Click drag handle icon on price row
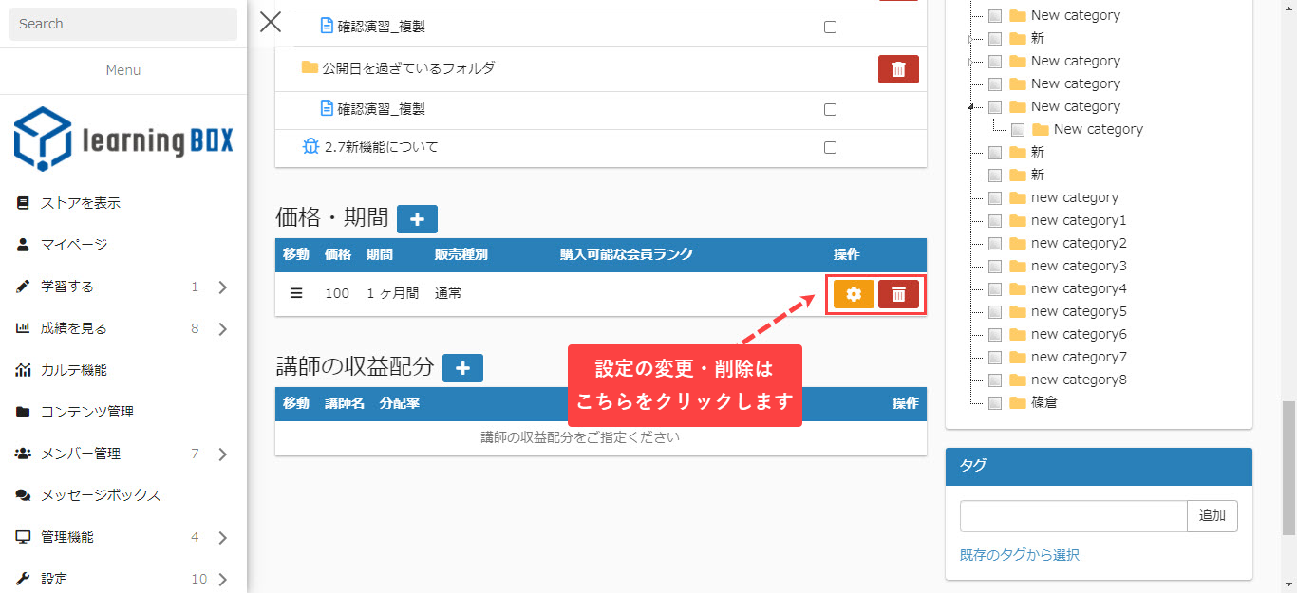Viewport: 1297px width, 593px height. (x=296, y=294)
